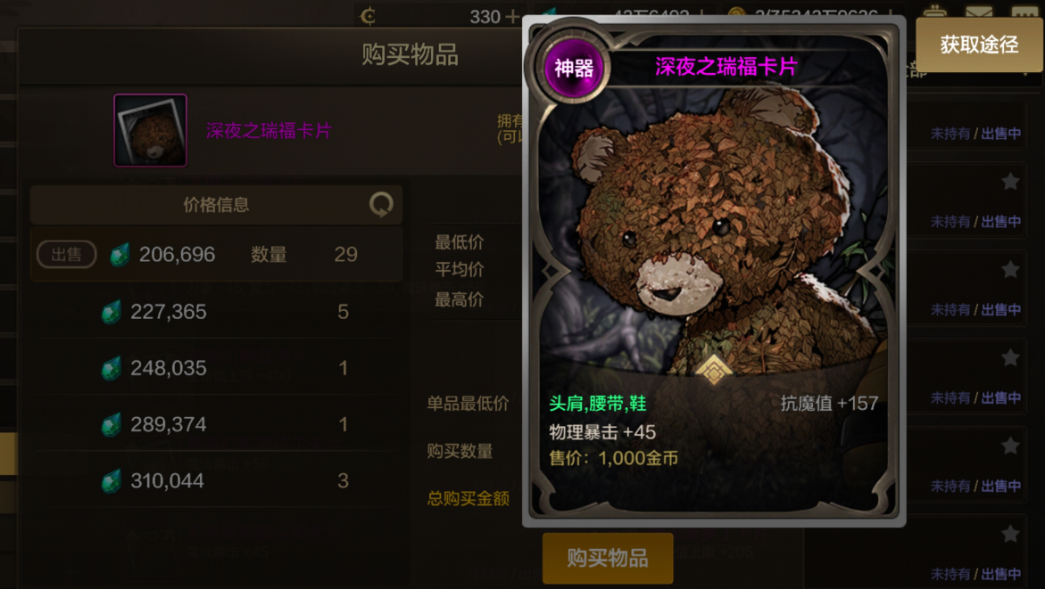Tap the gold diamond emblem on card
The image size is (1045, 589).
click(713, 370)
